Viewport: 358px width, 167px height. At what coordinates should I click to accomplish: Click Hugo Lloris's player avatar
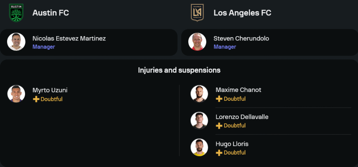click(x=199, y=147)
